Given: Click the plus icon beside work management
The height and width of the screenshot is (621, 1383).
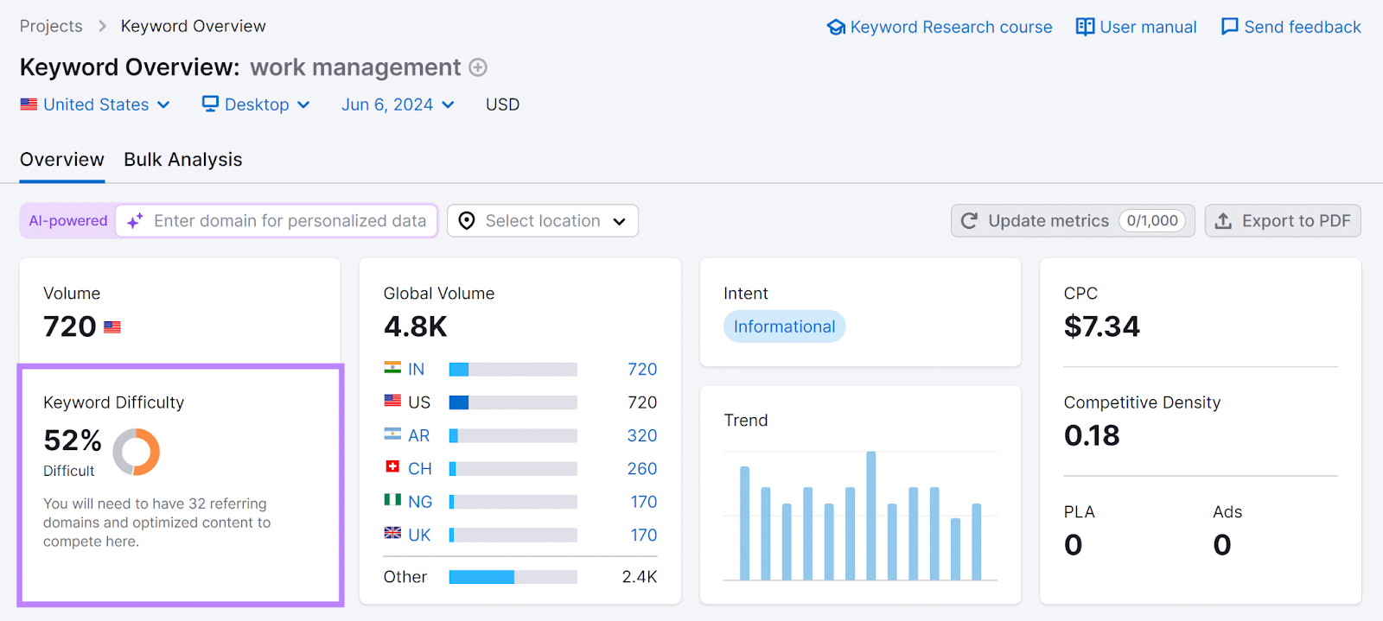Looking at the screenshot, I should click(478, 67).
